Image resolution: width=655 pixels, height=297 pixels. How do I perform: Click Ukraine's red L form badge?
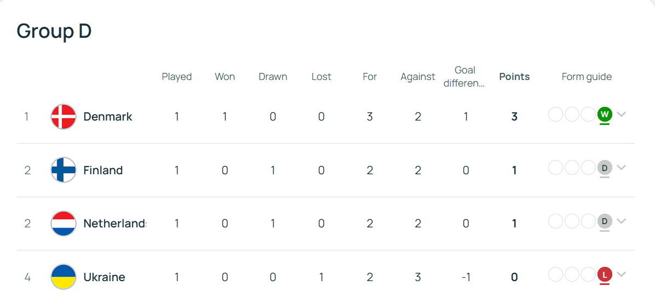(x=605, y=275)
